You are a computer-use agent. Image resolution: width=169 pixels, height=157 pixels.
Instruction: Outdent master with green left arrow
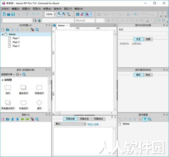coord(27,119)
